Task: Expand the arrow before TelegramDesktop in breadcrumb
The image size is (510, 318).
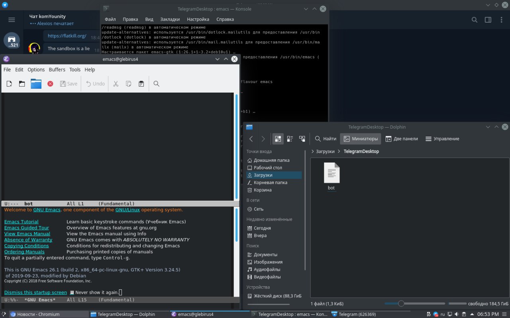Action: pyautogui.click(x=339, y=151)
